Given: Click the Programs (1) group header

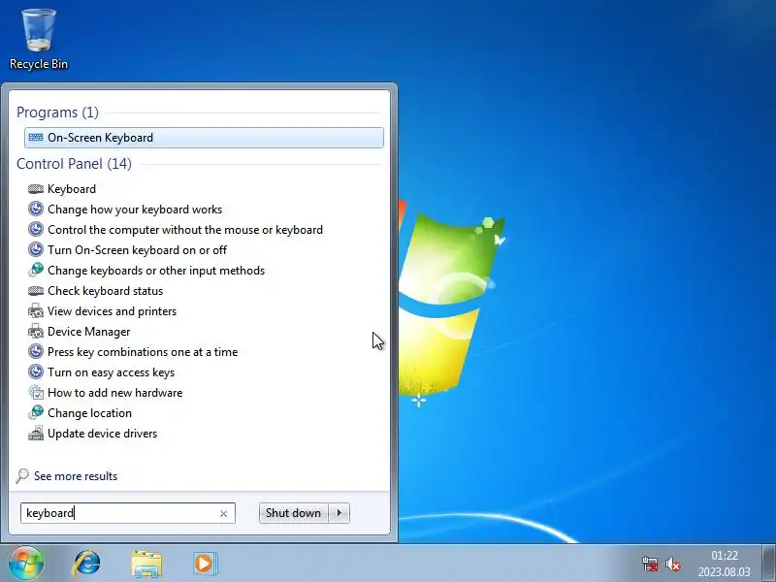Looking at the screenshot, I should [57, 113].
